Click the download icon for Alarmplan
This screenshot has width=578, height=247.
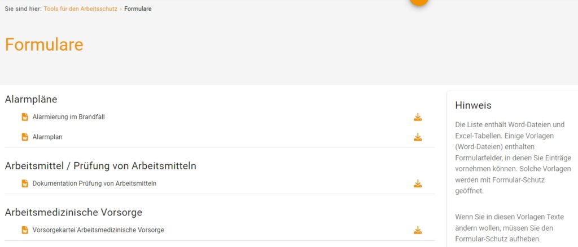click(x=418, y=137)
